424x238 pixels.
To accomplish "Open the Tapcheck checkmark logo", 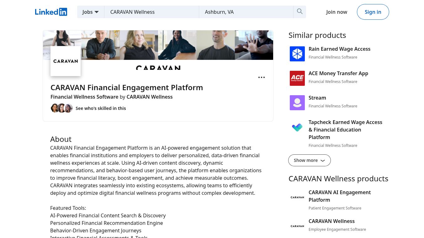I will (x=297, y=127).
